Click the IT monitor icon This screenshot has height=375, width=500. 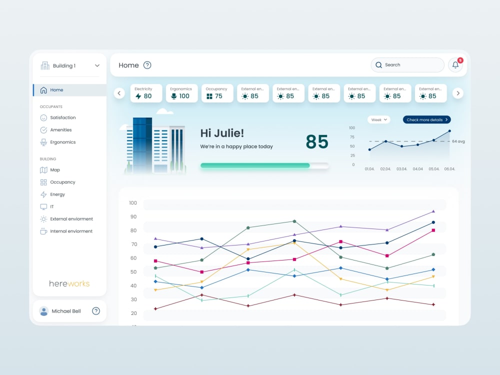pos(43,206)
